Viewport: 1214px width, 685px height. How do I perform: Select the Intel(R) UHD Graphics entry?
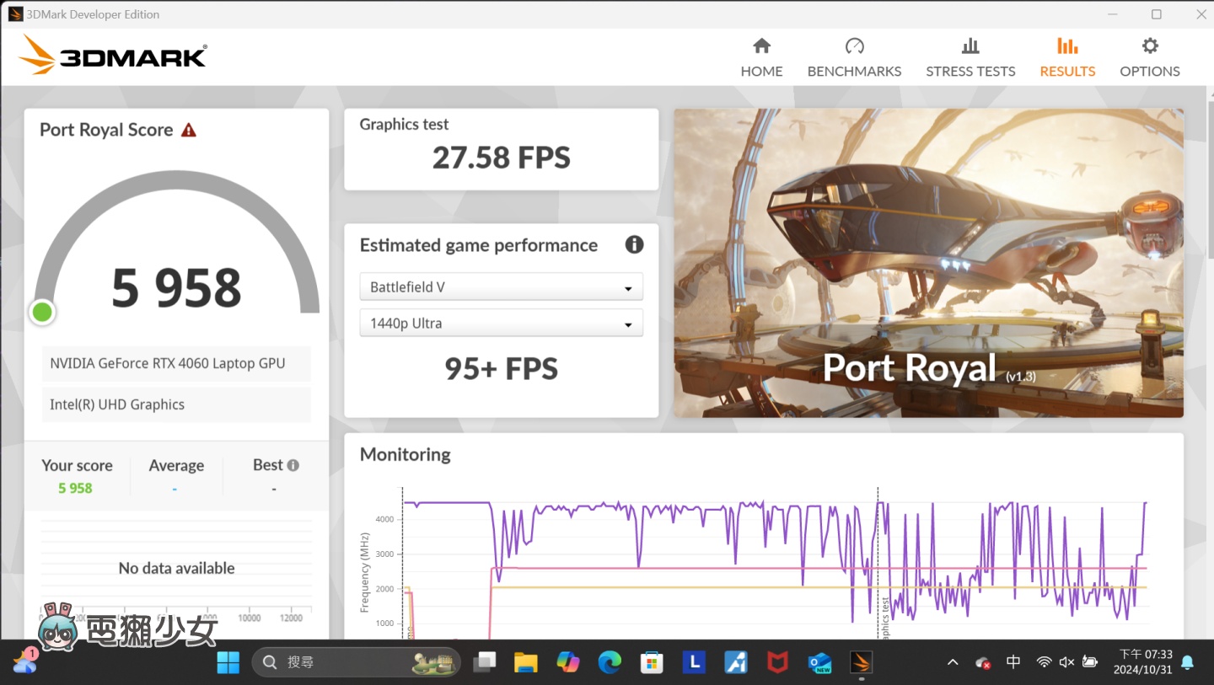pos(176,404)
